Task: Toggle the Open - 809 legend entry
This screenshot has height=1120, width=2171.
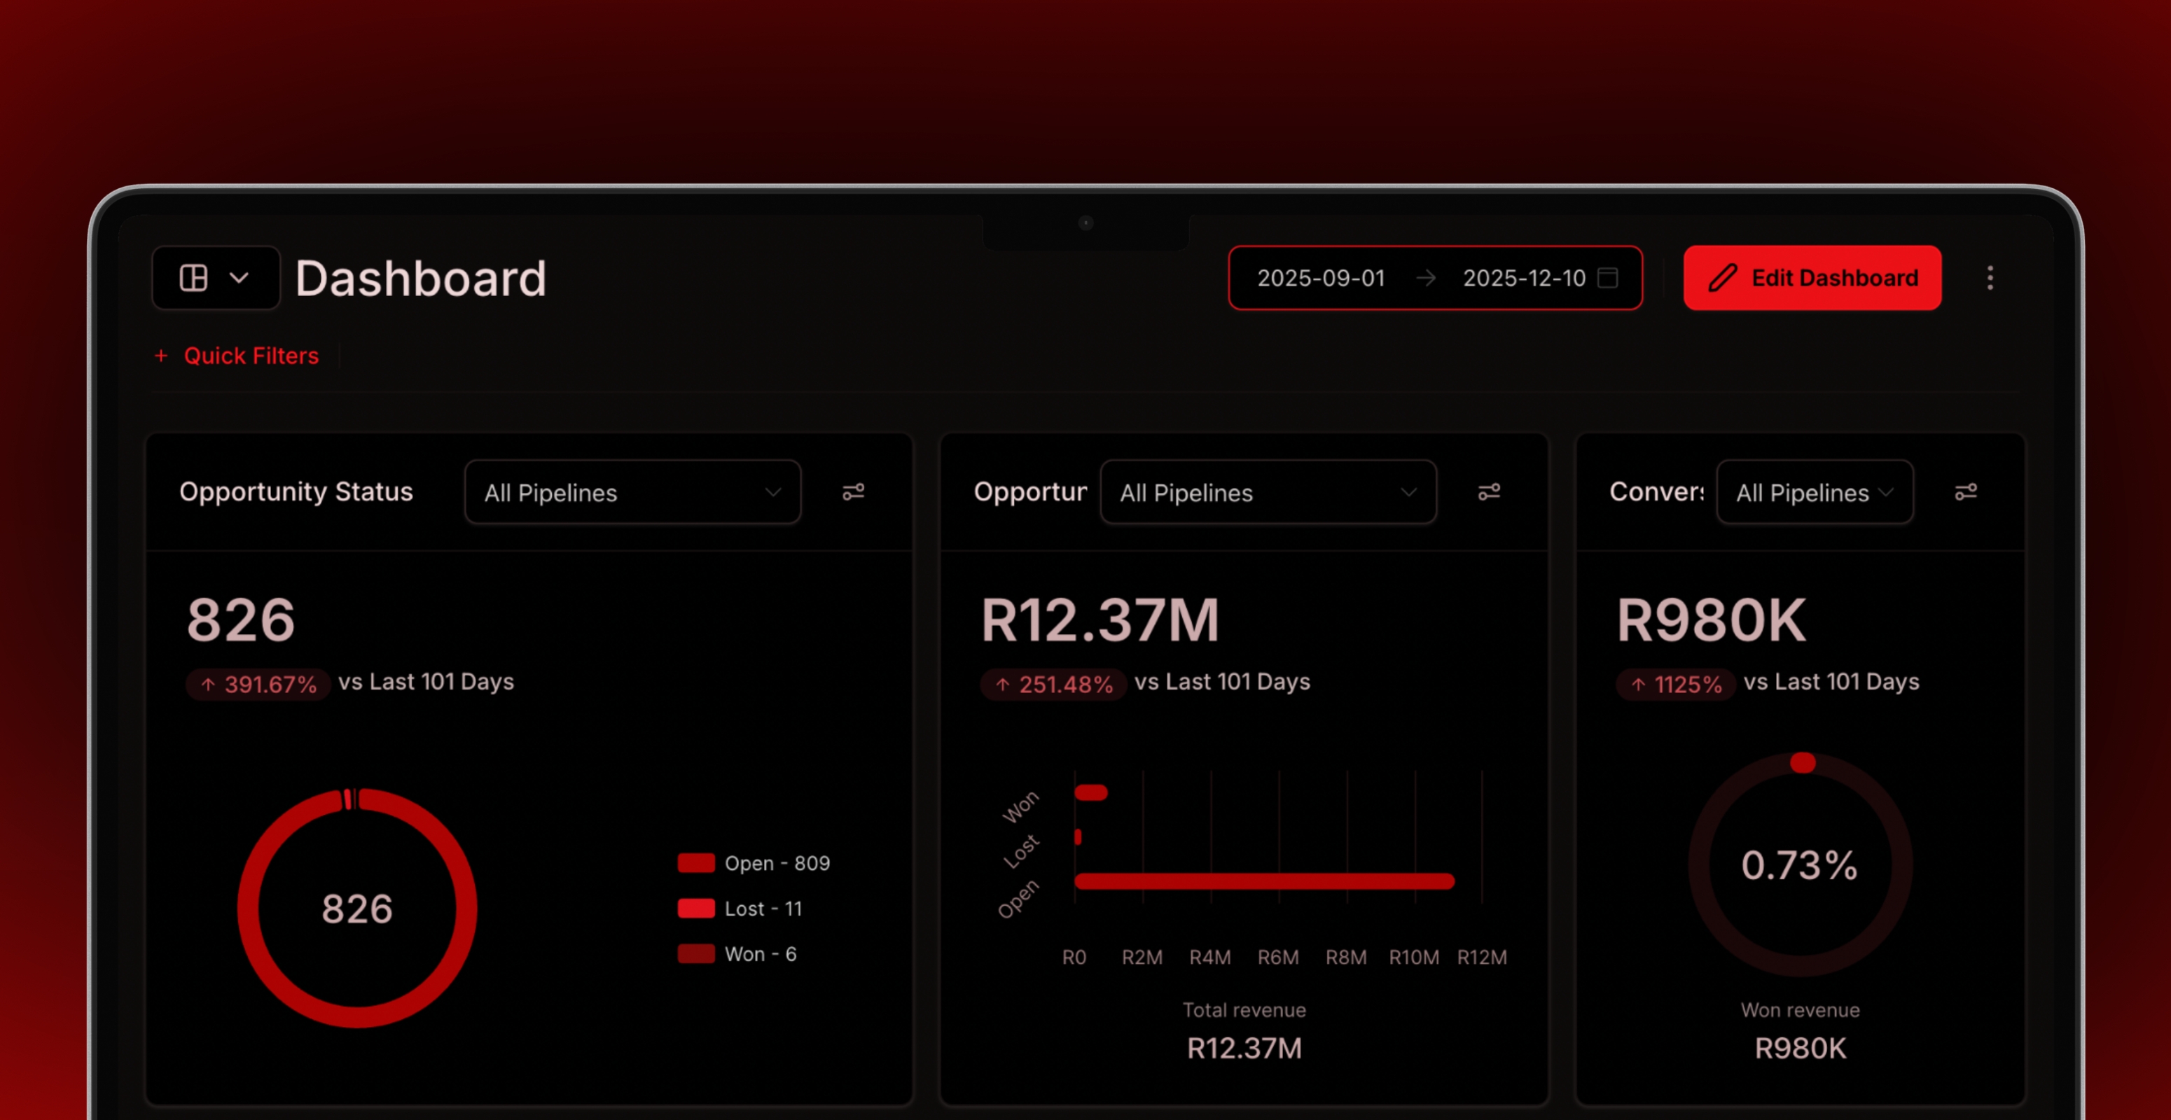Action: coord(754,863)
